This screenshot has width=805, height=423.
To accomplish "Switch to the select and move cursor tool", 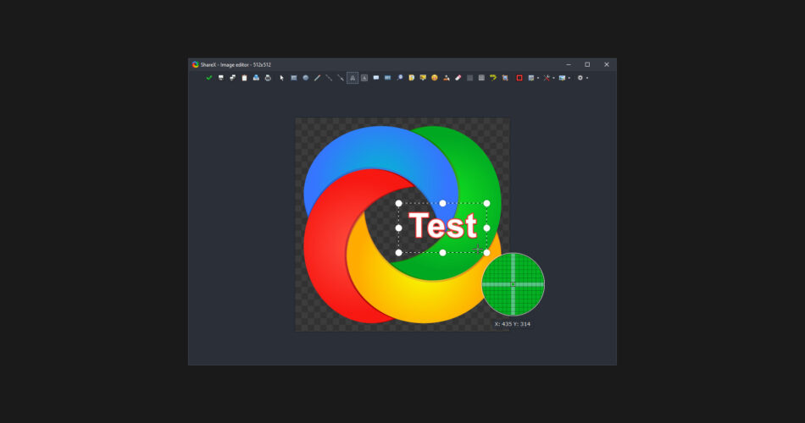I will point(282,78).
